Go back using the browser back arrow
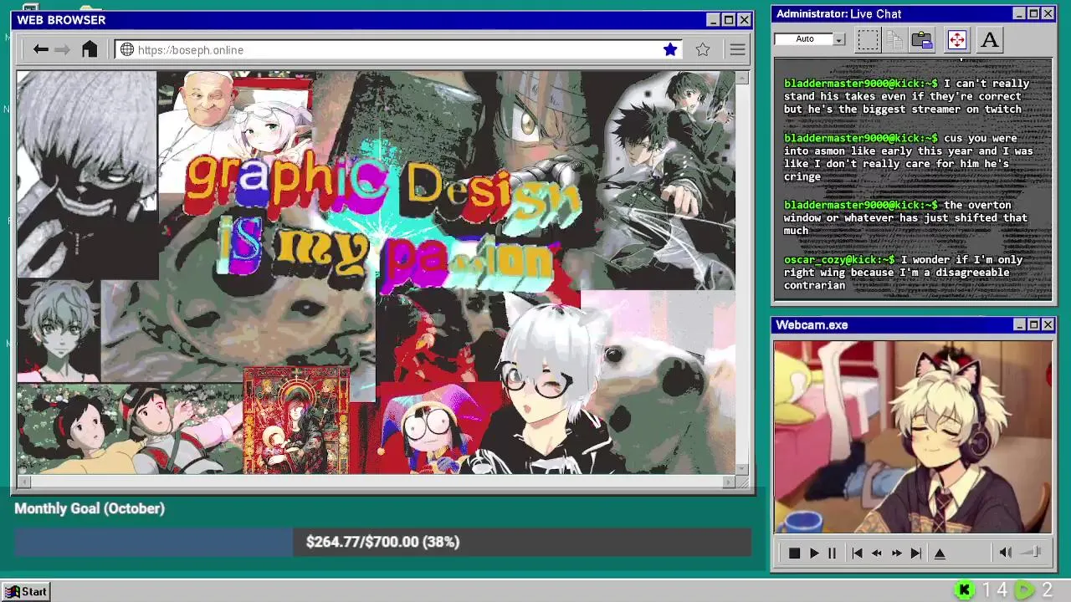The image size is (1071, 602). [40, 49]
